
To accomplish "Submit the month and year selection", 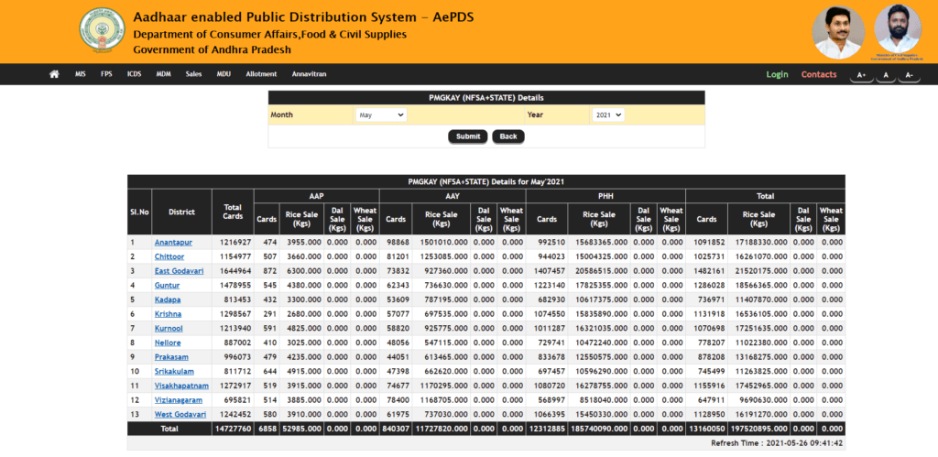I will (x=468, y=136).
